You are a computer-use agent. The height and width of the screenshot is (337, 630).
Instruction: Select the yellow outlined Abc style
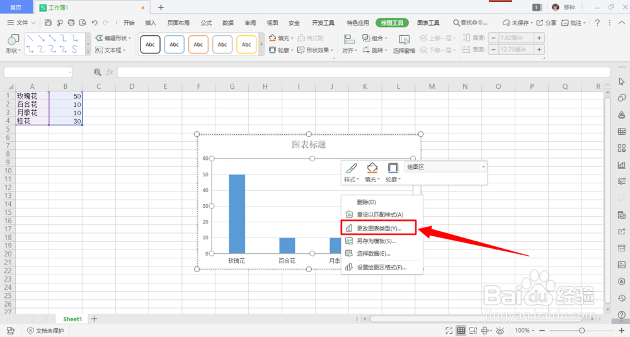[x=246, y=45]
